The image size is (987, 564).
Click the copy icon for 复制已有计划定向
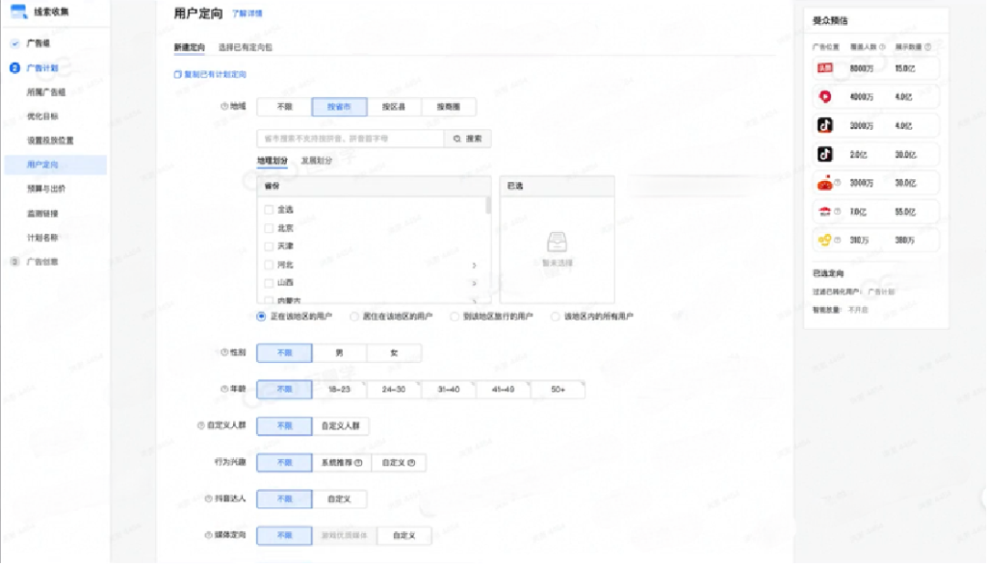(x=177, y=74)
